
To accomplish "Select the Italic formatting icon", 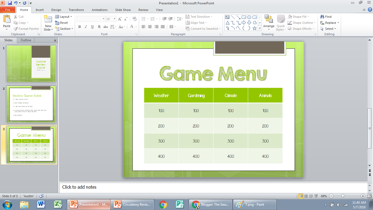I will tap(85, 27).
